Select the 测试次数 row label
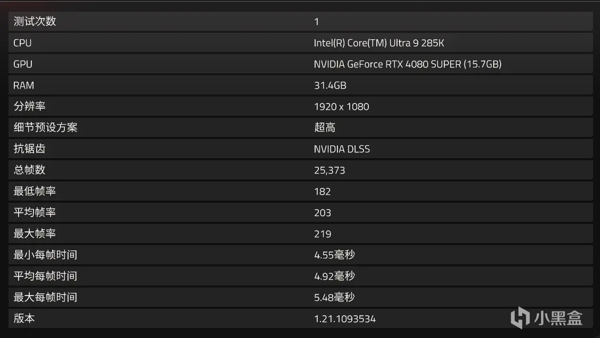Viewport: 600px width, 338px height. pos(35,21)
